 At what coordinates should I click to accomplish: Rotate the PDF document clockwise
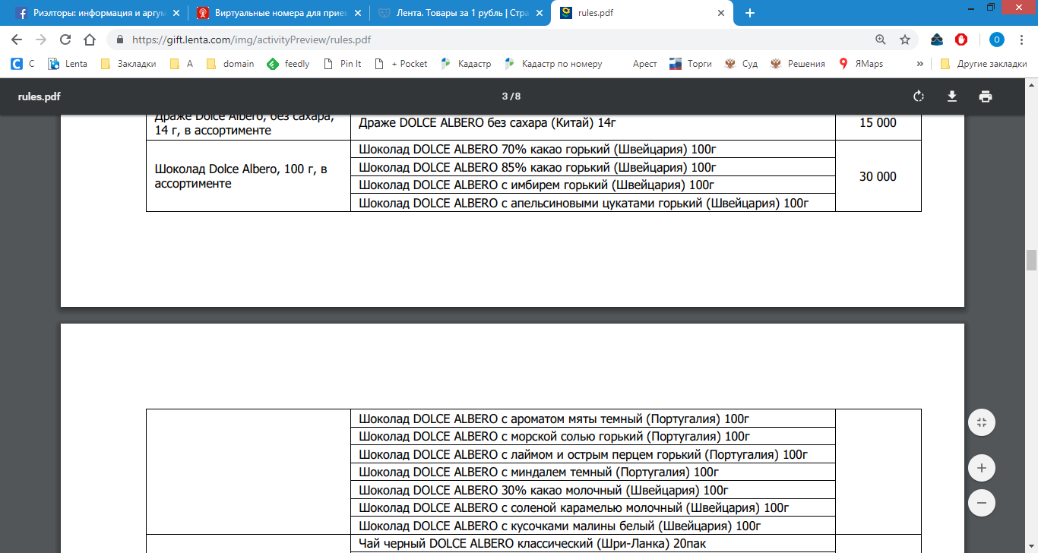click(918, 96)
